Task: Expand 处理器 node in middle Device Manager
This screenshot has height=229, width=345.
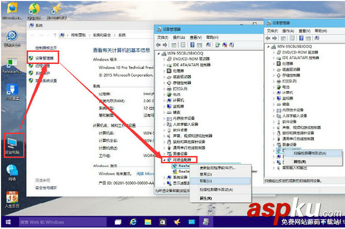Action: pyautogui.click(x=164, y=71)
